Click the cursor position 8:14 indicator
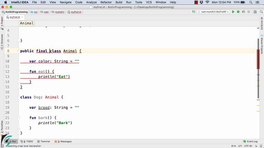264x148 pixels. (x=233, y=146)
